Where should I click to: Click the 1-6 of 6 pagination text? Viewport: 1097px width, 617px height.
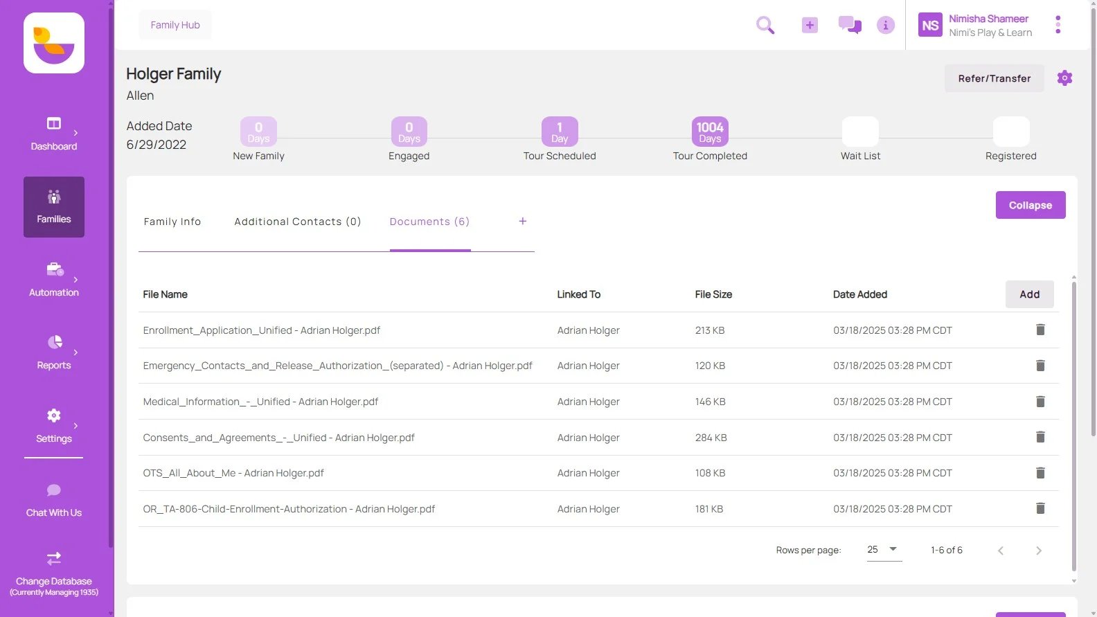(x=947, y=550)
